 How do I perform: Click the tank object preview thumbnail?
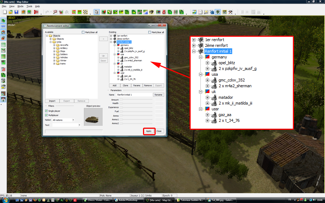(x=93, y=117)
